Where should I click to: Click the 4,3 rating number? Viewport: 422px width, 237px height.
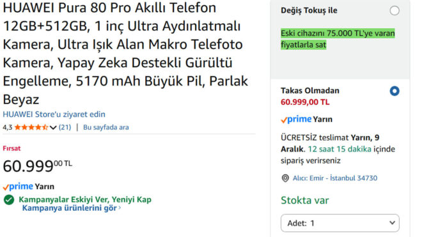point(8,127)
